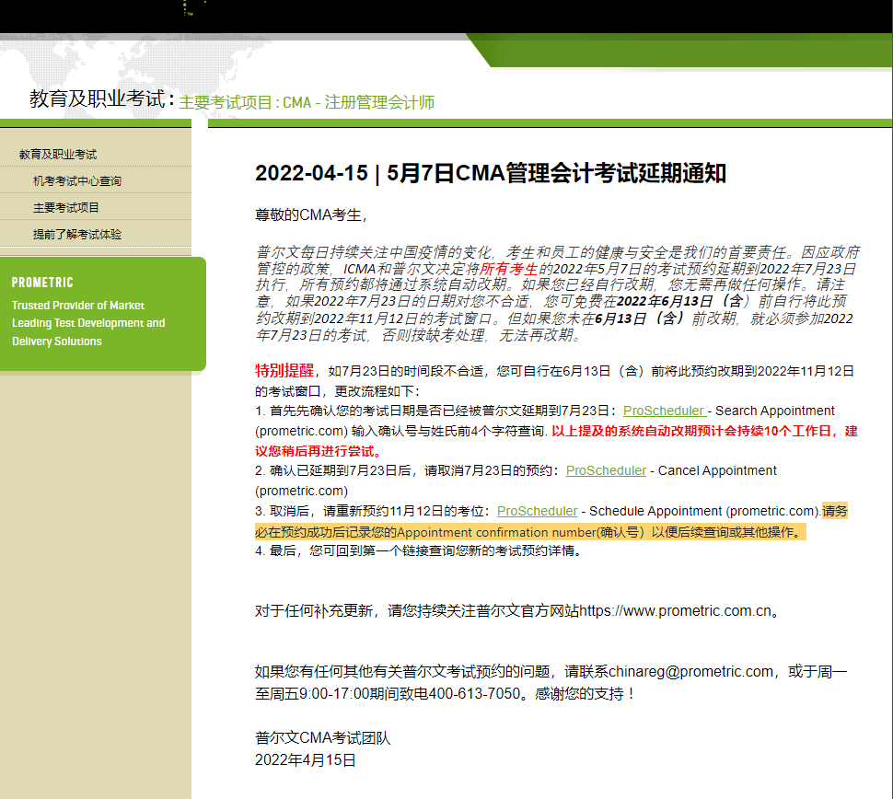This screenshot has width=893, height=799.
Task: Click the closing date '2022年4月15日'
Action: coord(306,760)
